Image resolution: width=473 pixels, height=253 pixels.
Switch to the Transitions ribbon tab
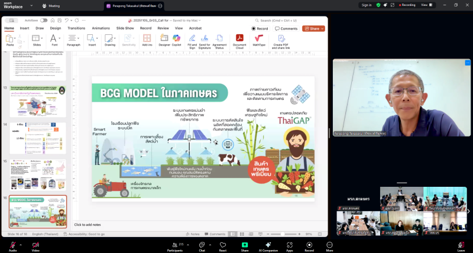[76, 28]
